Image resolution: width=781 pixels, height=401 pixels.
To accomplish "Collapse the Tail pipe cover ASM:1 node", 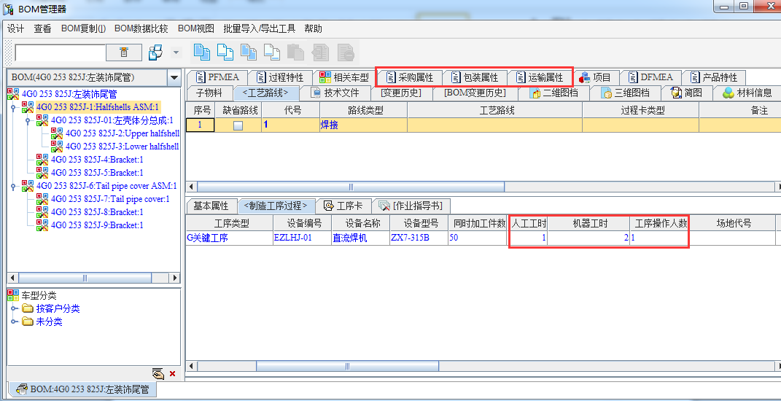I will 14,187.
